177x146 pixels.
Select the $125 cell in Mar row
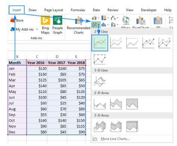37,80
